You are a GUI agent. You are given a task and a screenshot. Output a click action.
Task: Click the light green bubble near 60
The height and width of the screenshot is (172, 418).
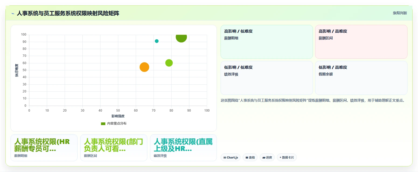coord(169,63)
